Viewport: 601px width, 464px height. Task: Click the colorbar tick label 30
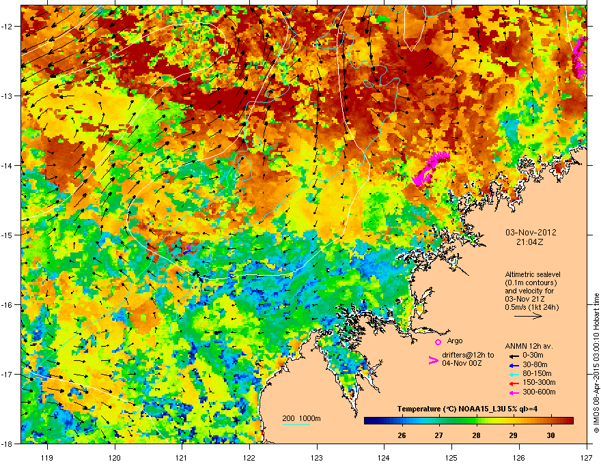tap(550, 435)
